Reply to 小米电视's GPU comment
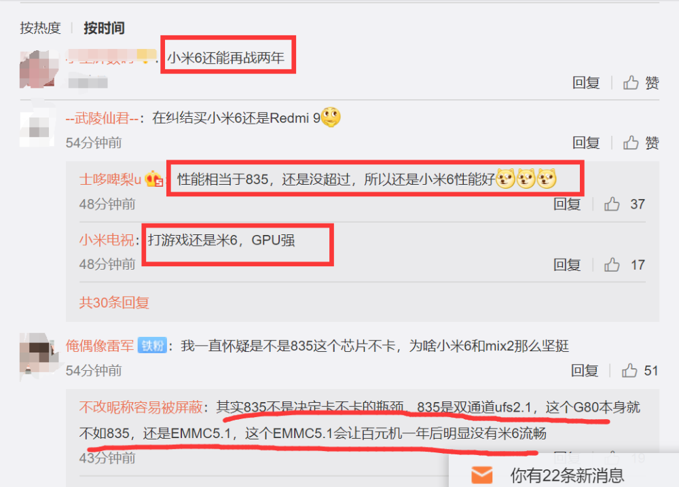679x487 pixels. [x=567, y=265]
